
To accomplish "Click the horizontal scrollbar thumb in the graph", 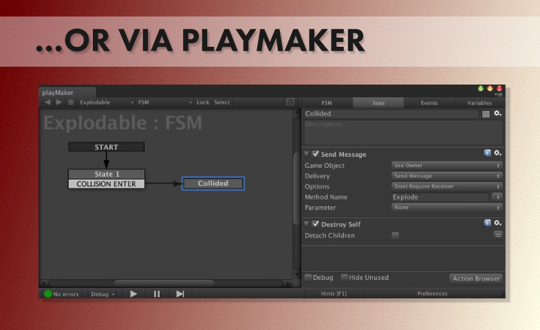I will click(164, 283).
